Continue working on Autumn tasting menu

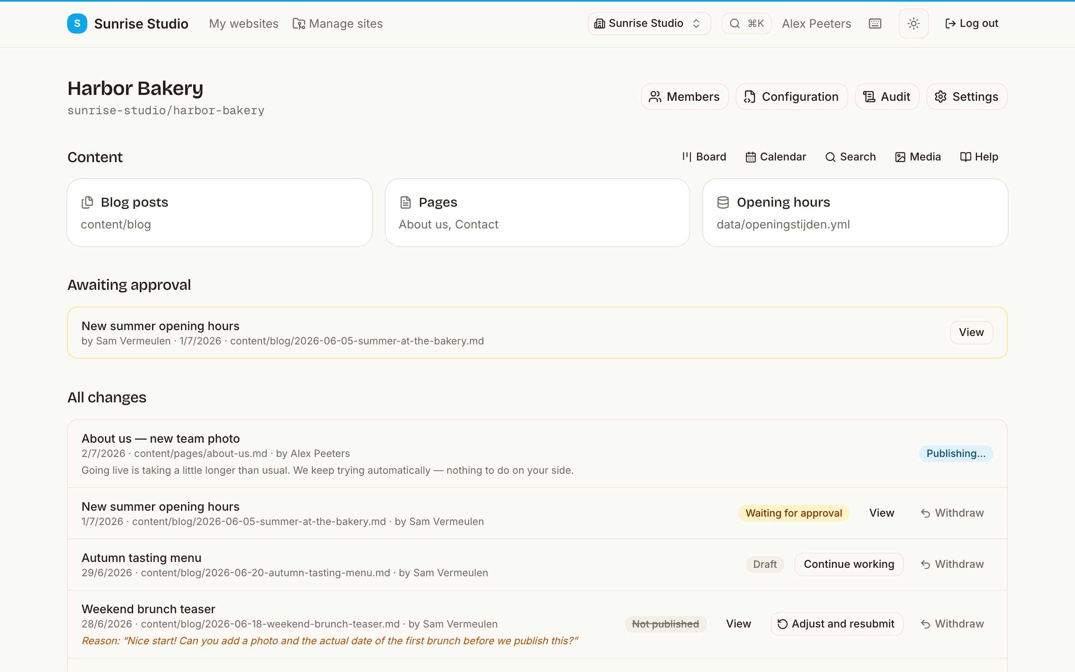849,564
